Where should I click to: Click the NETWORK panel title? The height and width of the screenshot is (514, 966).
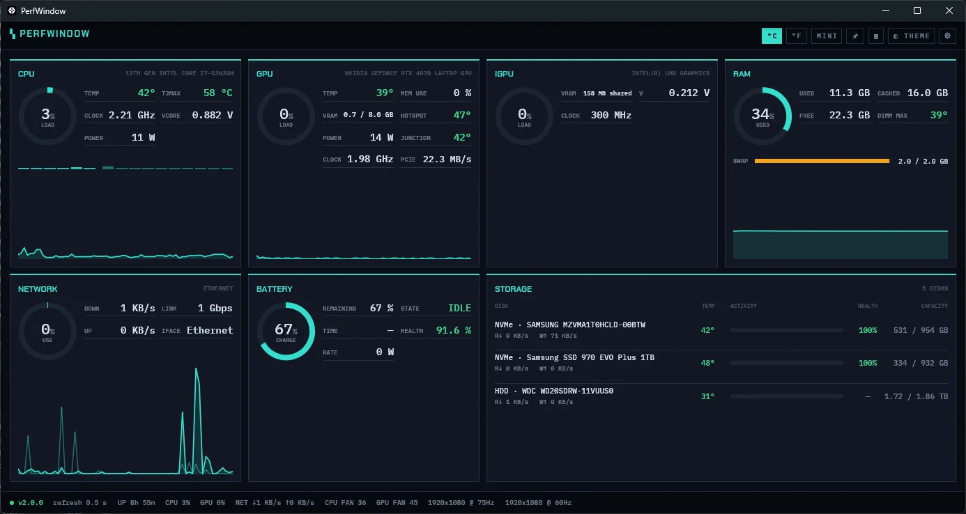38,289
